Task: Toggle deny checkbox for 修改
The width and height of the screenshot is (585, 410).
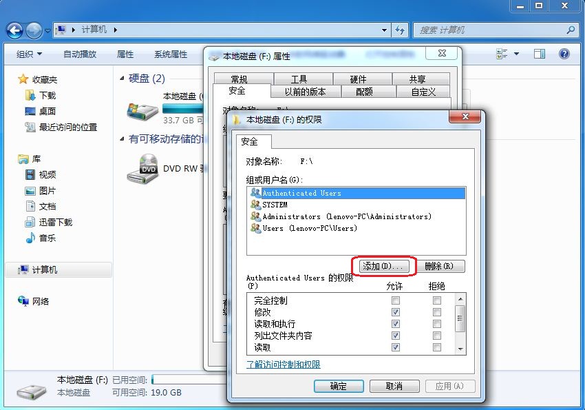Action: tap(436, 312)
